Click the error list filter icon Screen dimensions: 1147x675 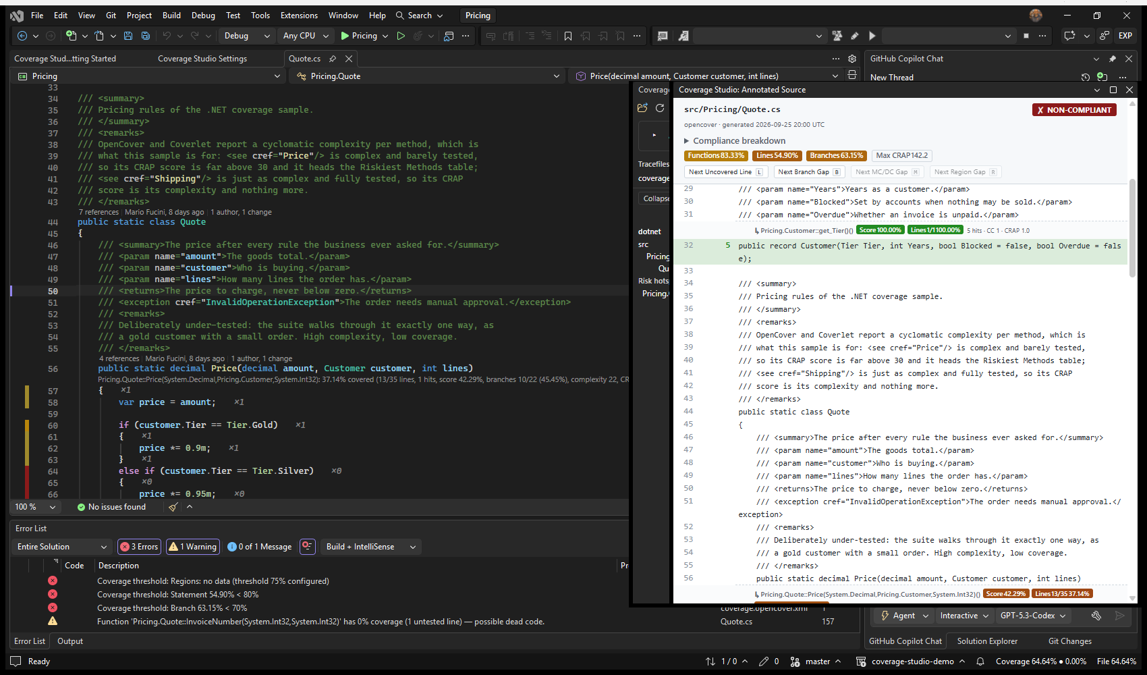308,546
